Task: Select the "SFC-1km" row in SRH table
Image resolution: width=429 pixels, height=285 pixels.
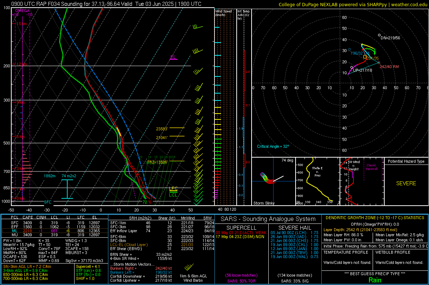Action: coord(162,223)
